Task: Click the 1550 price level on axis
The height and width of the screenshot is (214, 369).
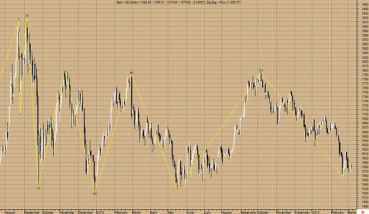Action: tap(365, 180)
